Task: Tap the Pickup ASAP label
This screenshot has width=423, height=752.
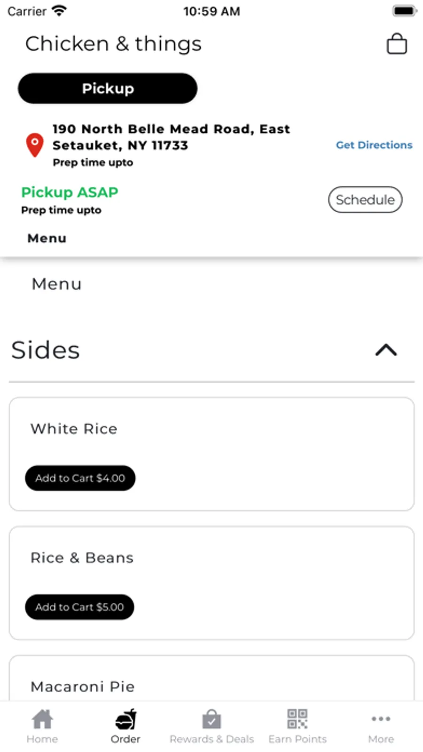Action: click(70, 192)
